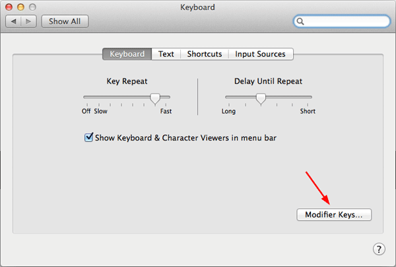Image resolution: width=396 pixels, height=267 pixels.
Task: Click the Key Repeat slider thumb
Action: pos(155,98)
